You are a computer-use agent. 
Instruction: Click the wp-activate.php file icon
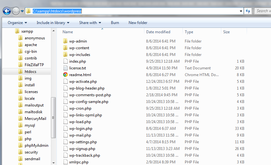(x=65, y=82)
